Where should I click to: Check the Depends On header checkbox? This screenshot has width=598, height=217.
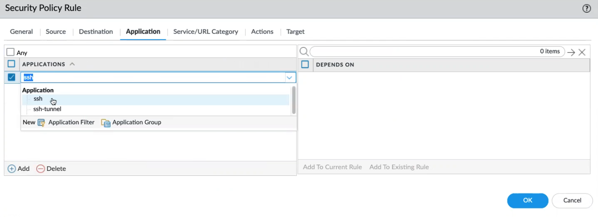[305, 65]
